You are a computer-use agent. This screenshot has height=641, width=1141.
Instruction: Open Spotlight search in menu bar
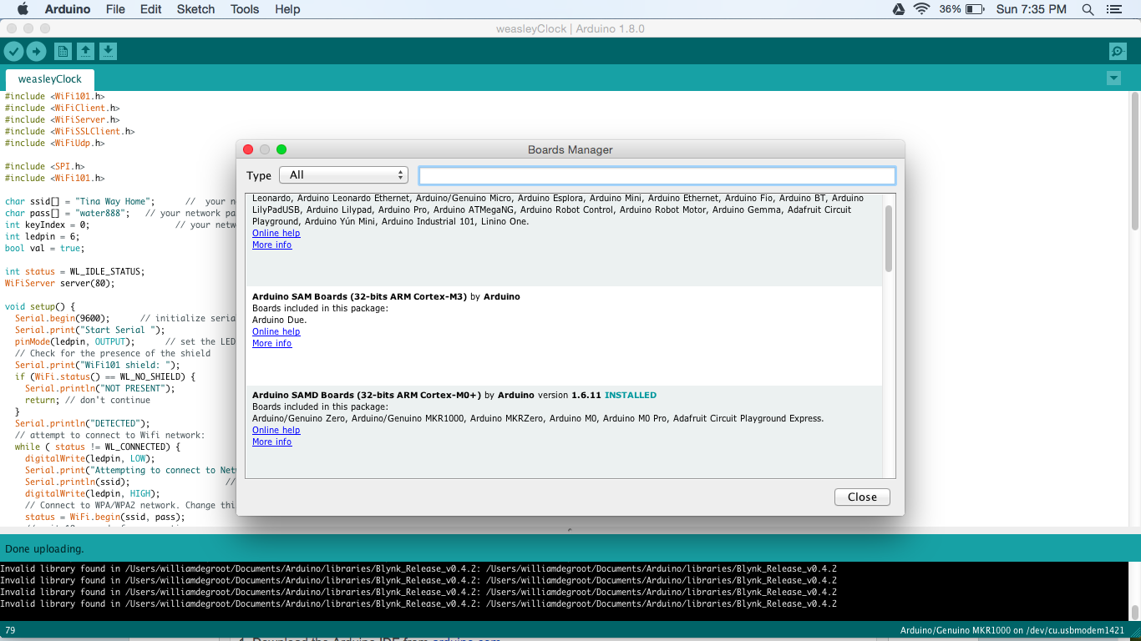click(x=1088, y=9)
